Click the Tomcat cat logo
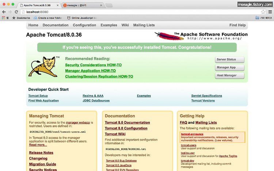 pos(44,66)
